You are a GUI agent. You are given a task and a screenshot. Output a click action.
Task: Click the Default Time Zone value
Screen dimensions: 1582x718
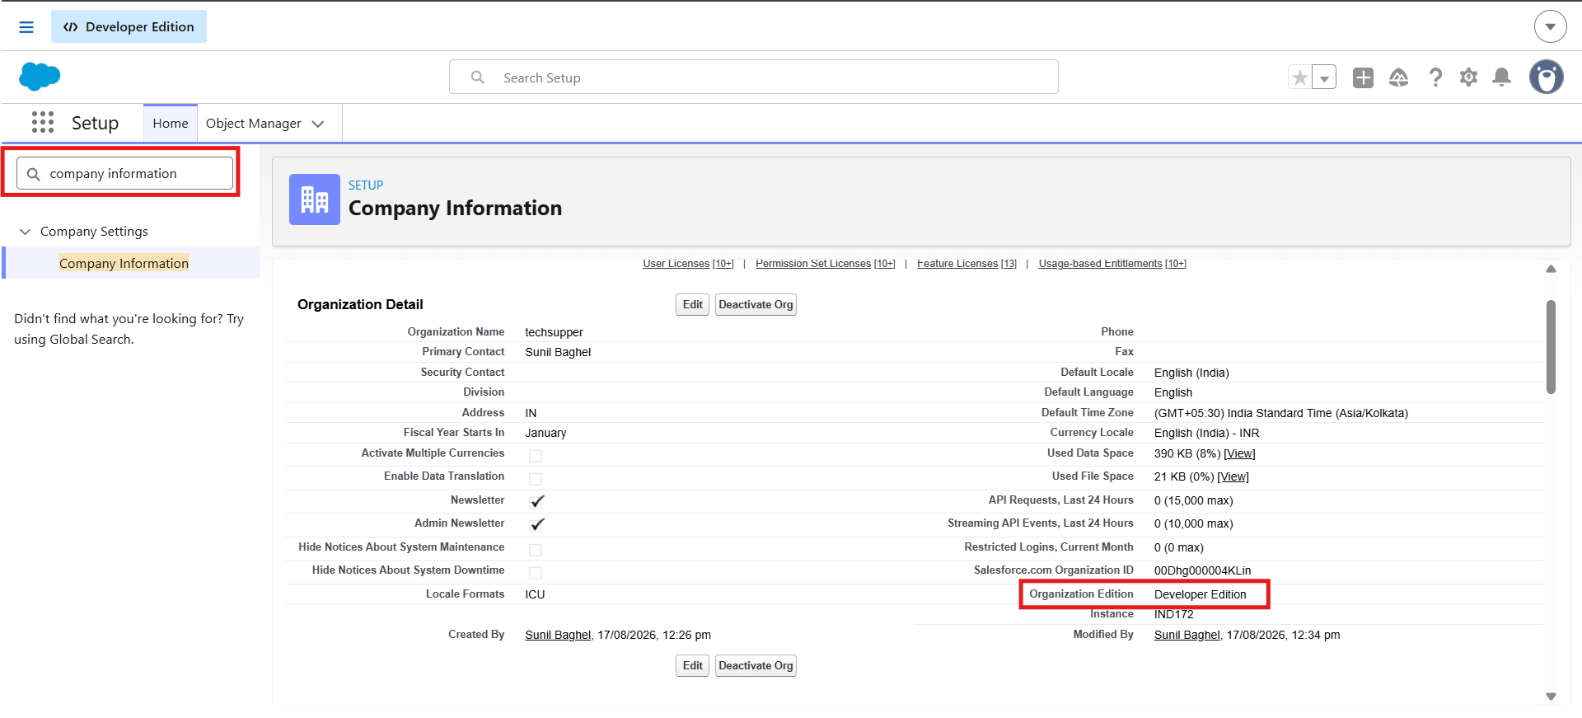1280,414
